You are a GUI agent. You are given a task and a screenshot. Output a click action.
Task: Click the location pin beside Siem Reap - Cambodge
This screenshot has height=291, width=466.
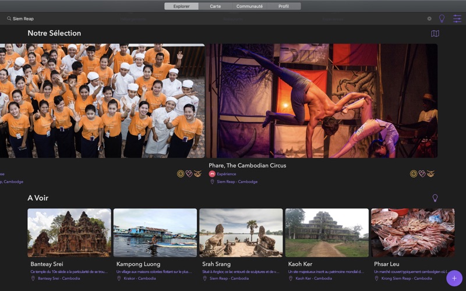click(212, 182)
